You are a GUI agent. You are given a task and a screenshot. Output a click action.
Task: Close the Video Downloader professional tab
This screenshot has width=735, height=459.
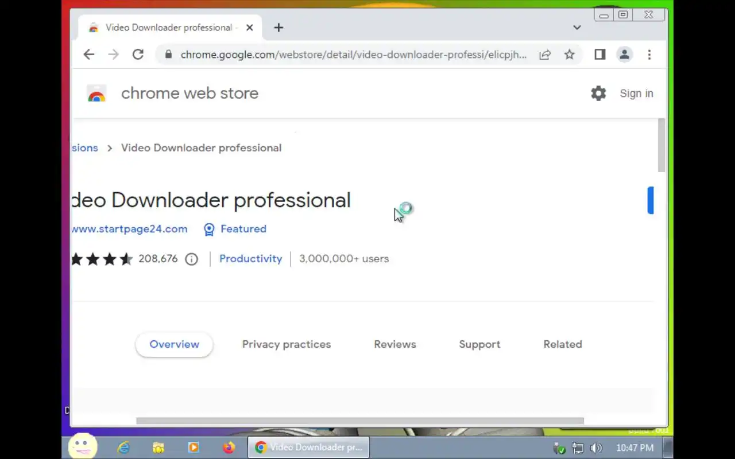[249, 28]
